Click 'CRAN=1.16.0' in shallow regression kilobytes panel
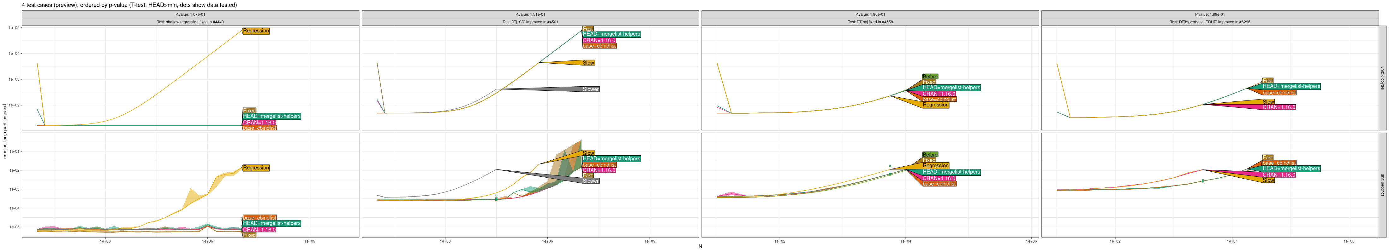The width and height of the screenshot is (1389, 252). [x=259, y=122]
